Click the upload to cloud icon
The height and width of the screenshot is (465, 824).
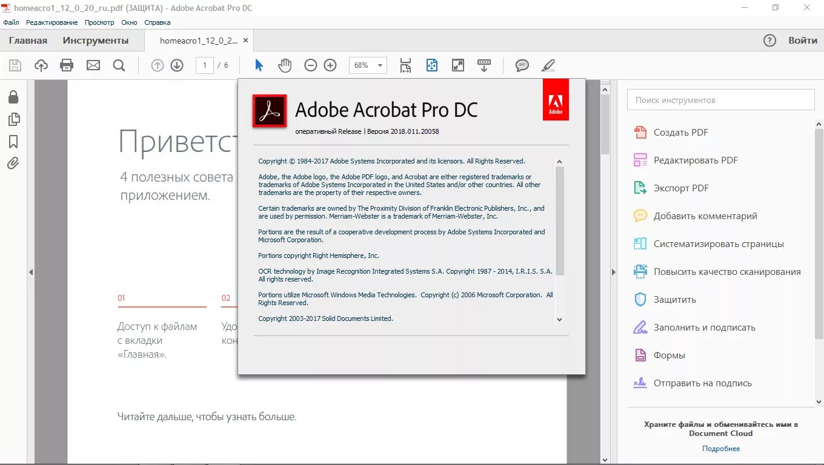41,65
